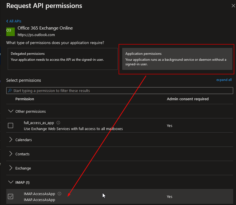Focus the permission filter search box
Viewport: 236px width, 205px height.
click(x=120, y=91)
